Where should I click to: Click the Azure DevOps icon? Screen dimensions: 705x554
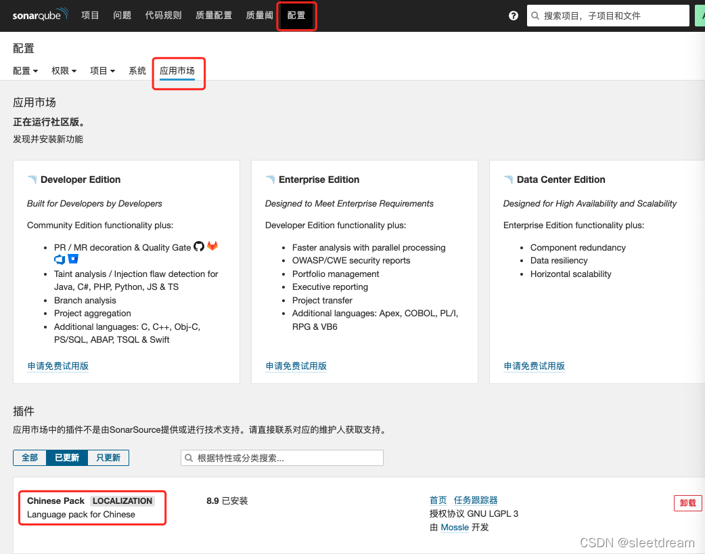tap(60, 259)
